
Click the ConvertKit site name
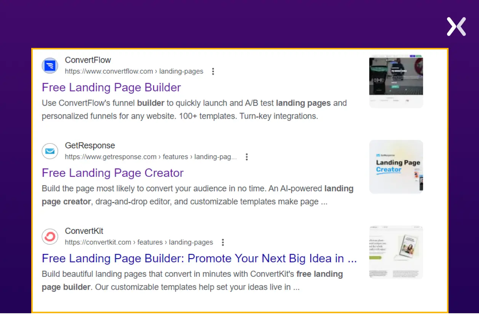[84, 231]
